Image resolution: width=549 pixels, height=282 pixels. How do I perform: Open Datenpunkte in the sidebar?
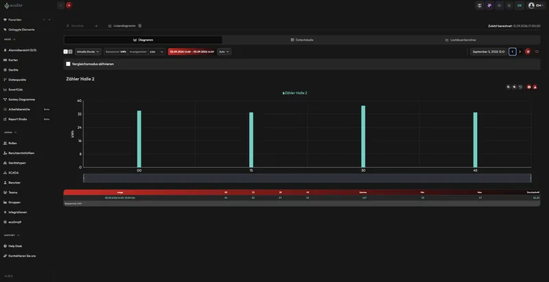point(14,80)
